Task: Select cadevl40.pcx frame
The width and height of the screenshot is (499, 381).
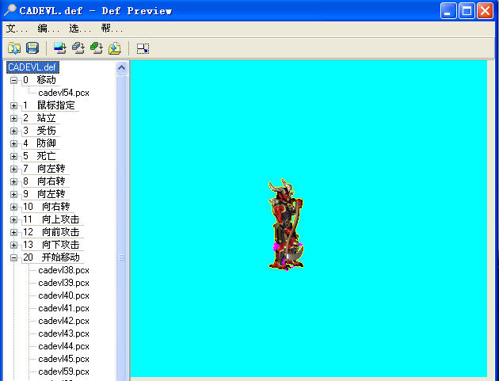Action: pyautogui.click(x=63, y=295)
